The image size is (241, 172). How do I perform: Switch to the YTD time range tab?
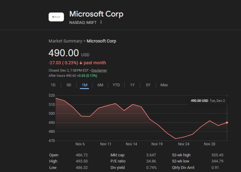click(116, 85)
